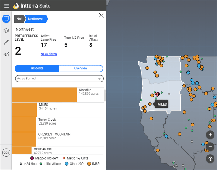This screenshot has width=217, height=170.
Task: Click the incident list scrollbar
Action: click(105, 95)
